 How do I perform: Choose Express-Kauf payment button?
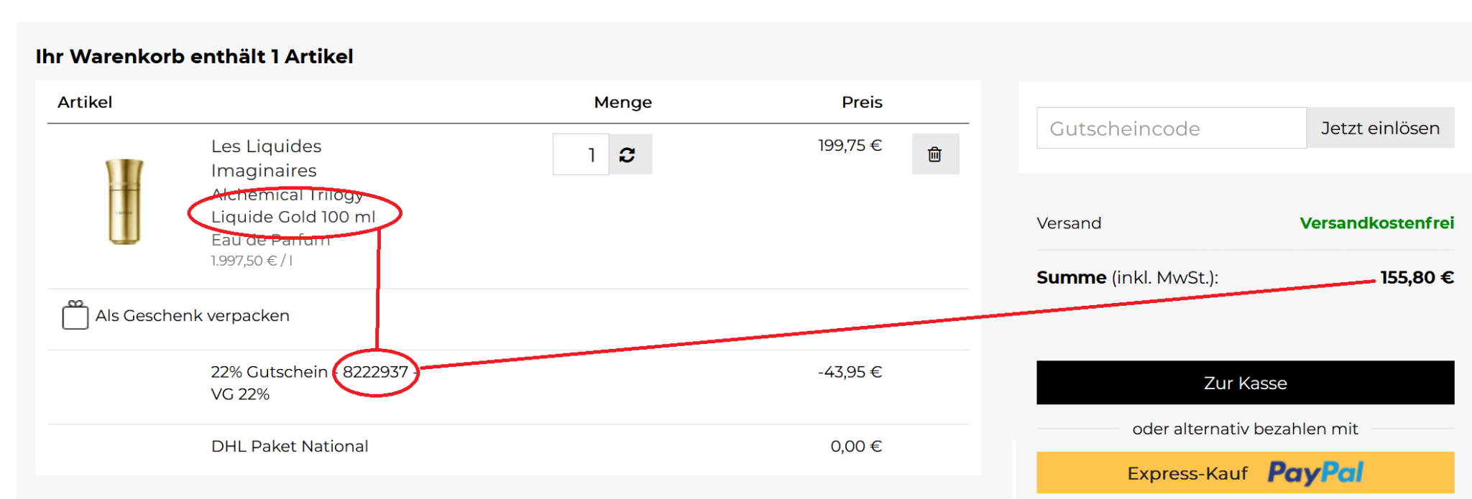(1187, 473)
